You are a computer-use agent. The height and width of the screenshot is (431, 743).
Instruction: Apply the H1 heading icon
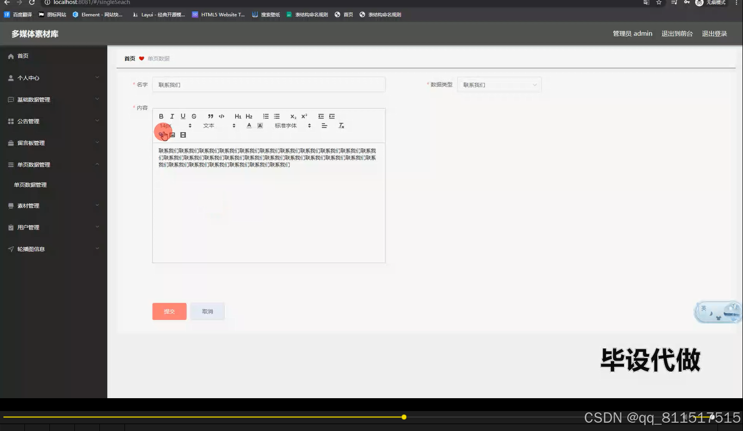click(238, 116)
